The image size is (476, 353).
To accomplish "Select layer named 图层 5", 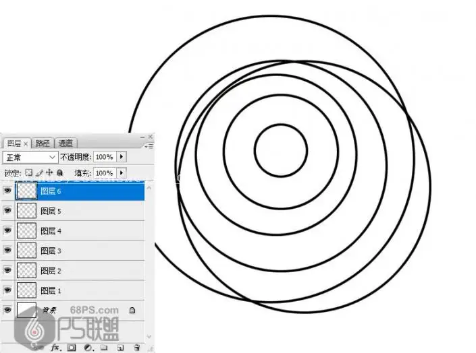I will pyautogui.click(x=51, y=211).
